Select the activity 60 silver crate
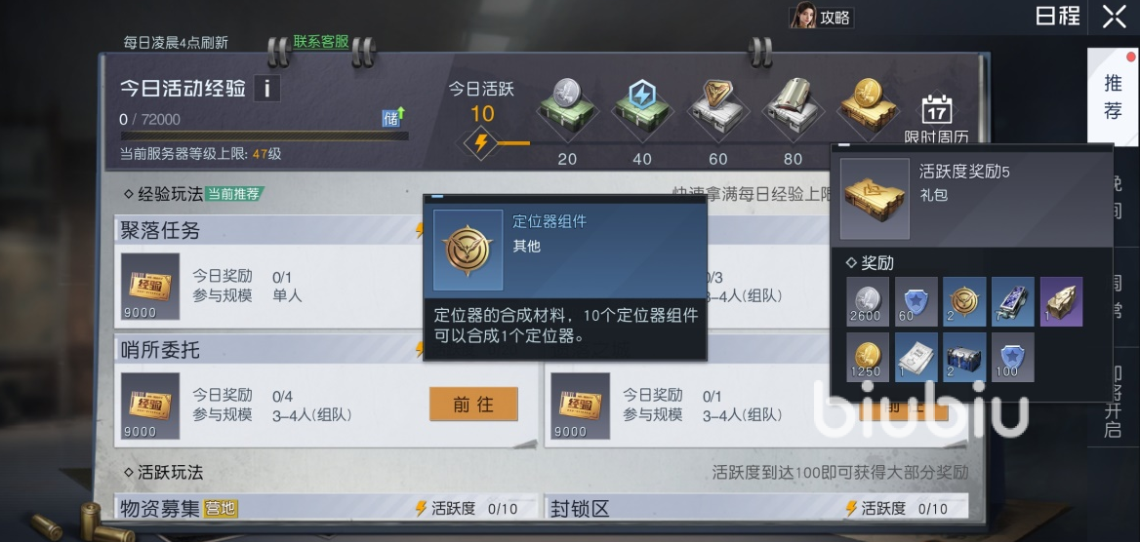Viewport: 1140px width, 542px height. pyautogui.click(x=717, y=109)
